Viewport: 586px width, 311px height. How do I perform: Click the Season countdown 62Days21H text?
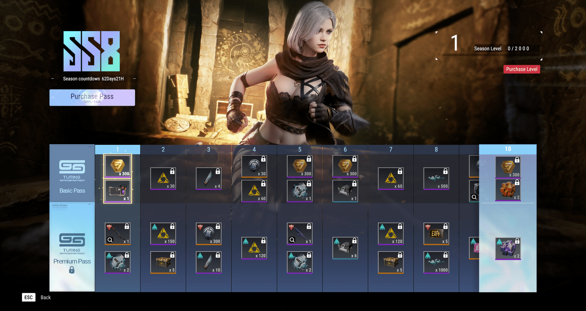[93, 79]
